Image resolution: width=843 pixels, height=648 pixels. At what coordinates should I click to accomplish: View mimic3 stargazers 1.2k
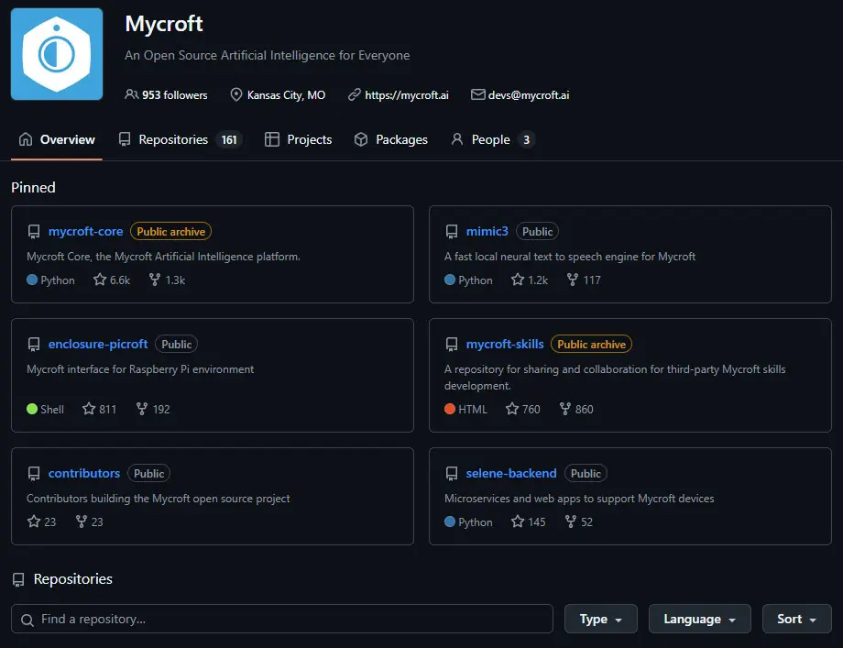530,280
